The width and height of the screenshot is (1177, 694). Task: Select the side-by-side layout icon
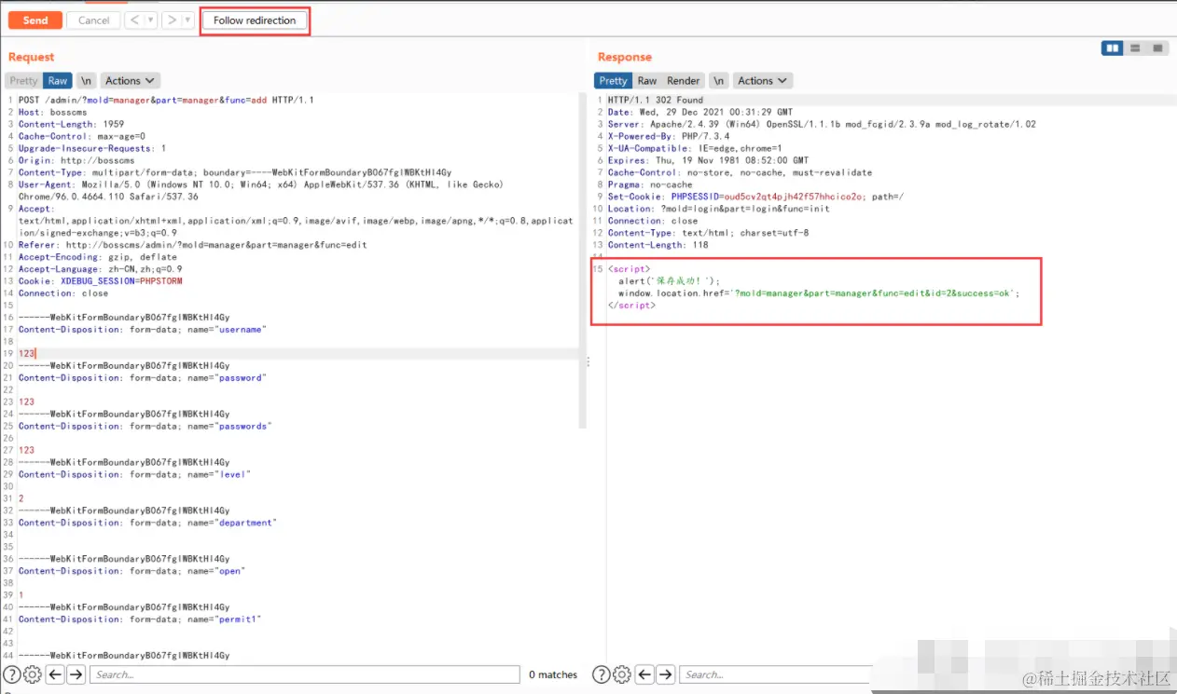coord(1112,48)
